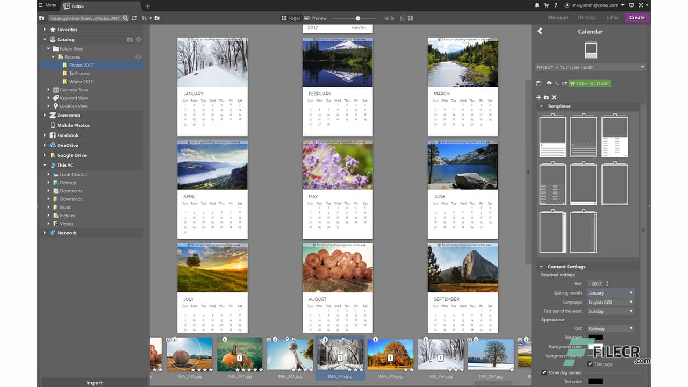Add a new page with the plus icon
The height and width of the screenshot is (387, 688).
[539, 97]
